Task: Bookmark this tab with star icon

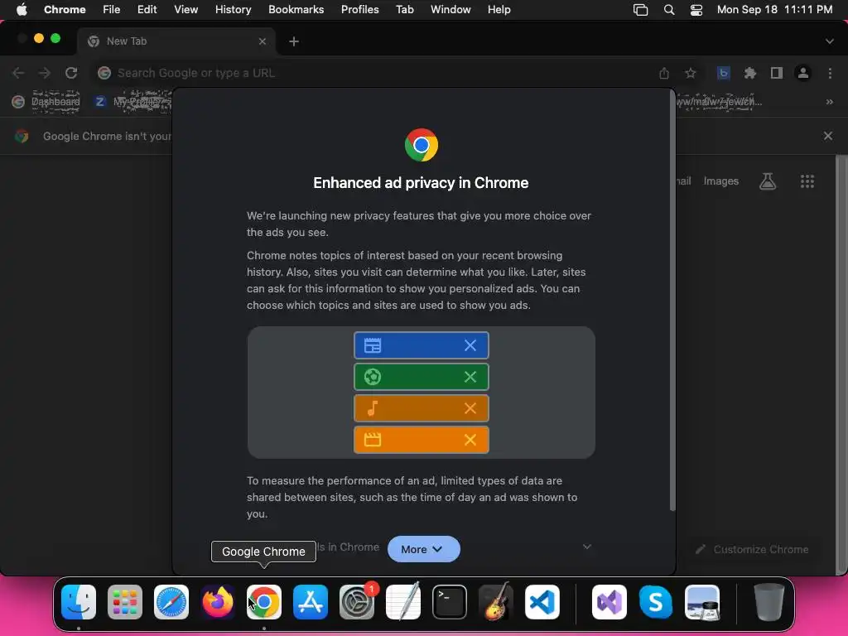Action: point(691,73)
